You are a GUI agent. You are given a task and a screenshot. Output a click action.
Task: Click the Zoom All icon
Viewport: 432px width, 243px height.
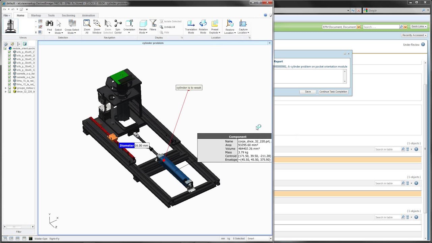click(x=87, y=24)
